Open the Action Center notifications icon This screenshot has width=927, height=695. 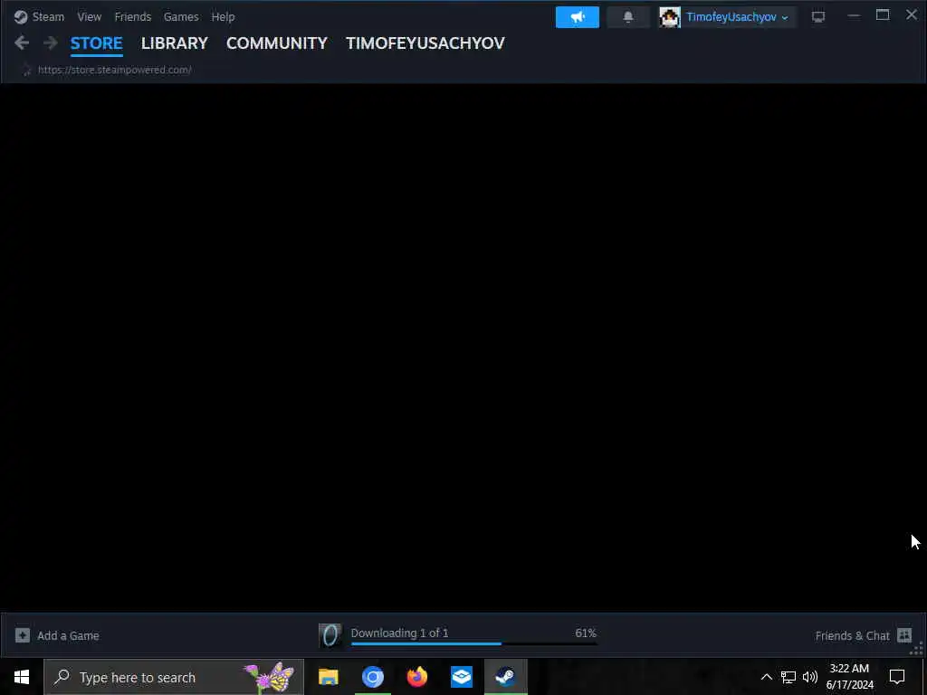(x=897, y=677)
